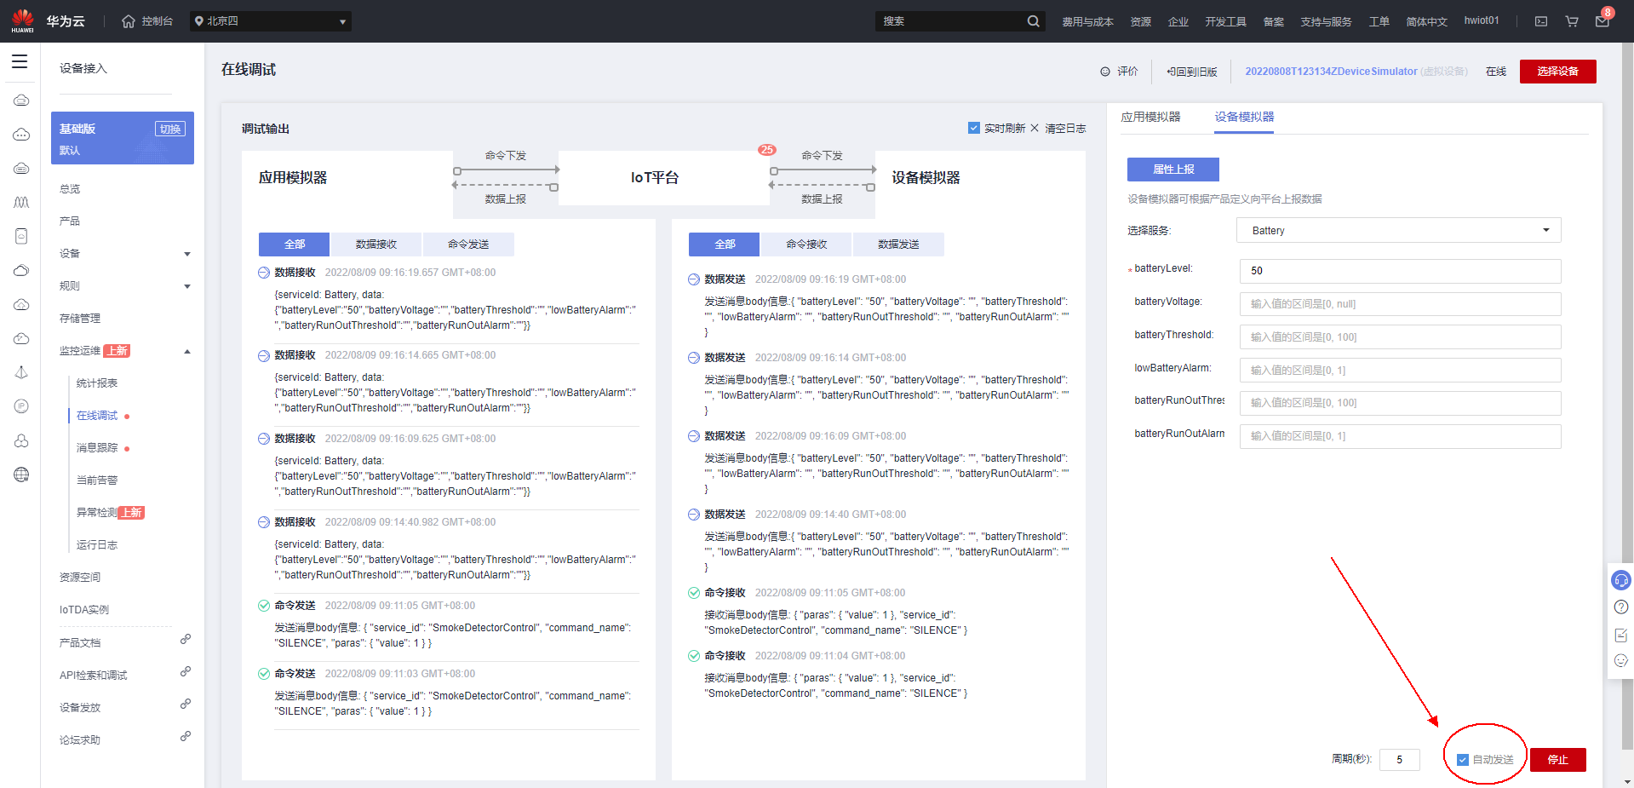The height and width of the screenshot is (788, 1634).
Task: Show 数据发送 logs in device simulator
Action: [898, 244]
